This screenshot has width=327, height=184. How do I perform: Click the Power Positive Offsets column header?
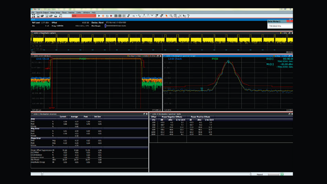[200, 117]
